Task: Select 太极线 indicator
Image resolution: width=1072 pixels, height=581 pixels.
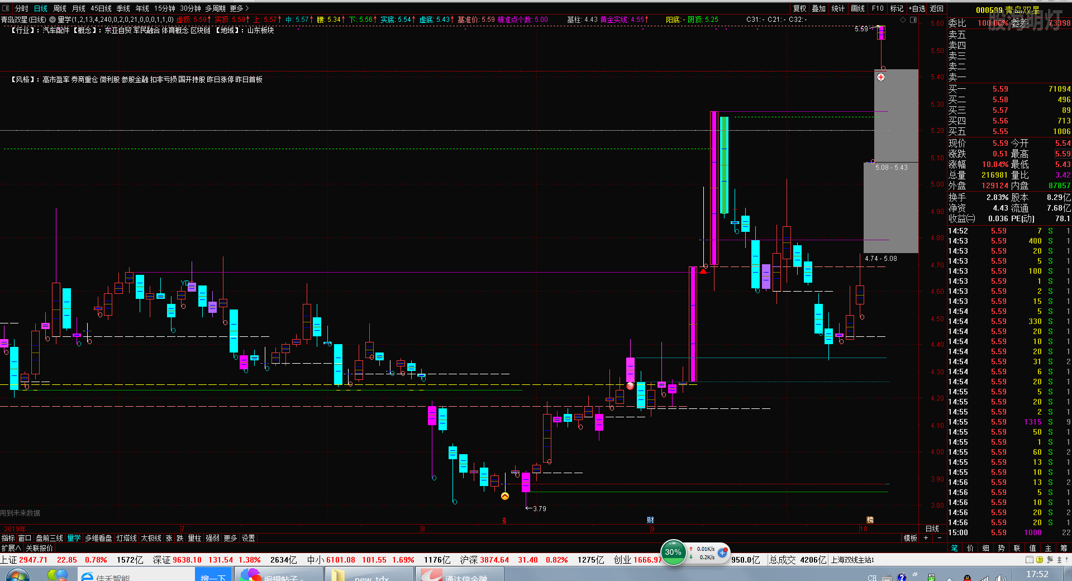Action: tap(151, 538)
